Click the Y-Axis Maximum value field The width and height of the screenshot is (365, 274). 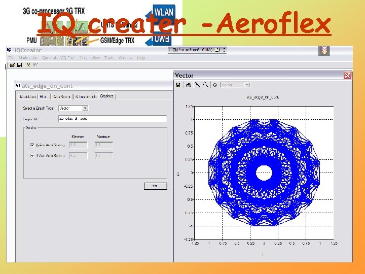pos(103,155)
